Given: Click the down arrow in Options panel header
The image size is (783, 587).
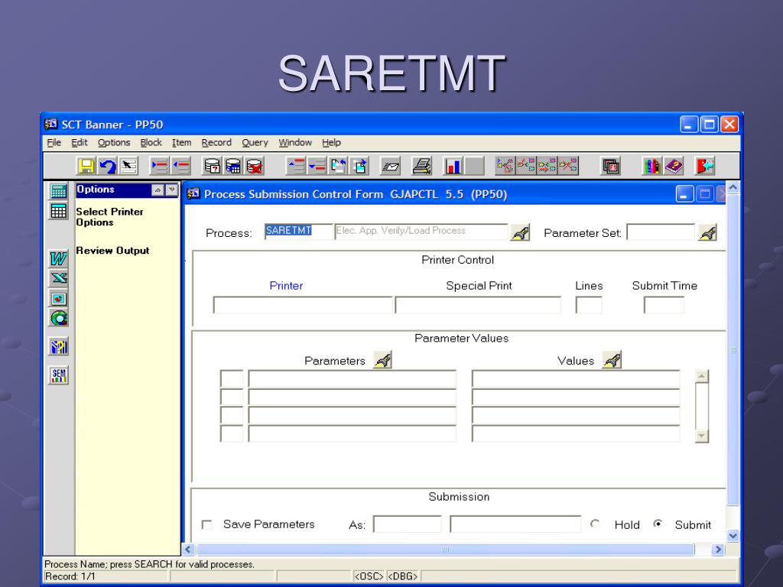Looking at the screenshot, I should point(172,190).
